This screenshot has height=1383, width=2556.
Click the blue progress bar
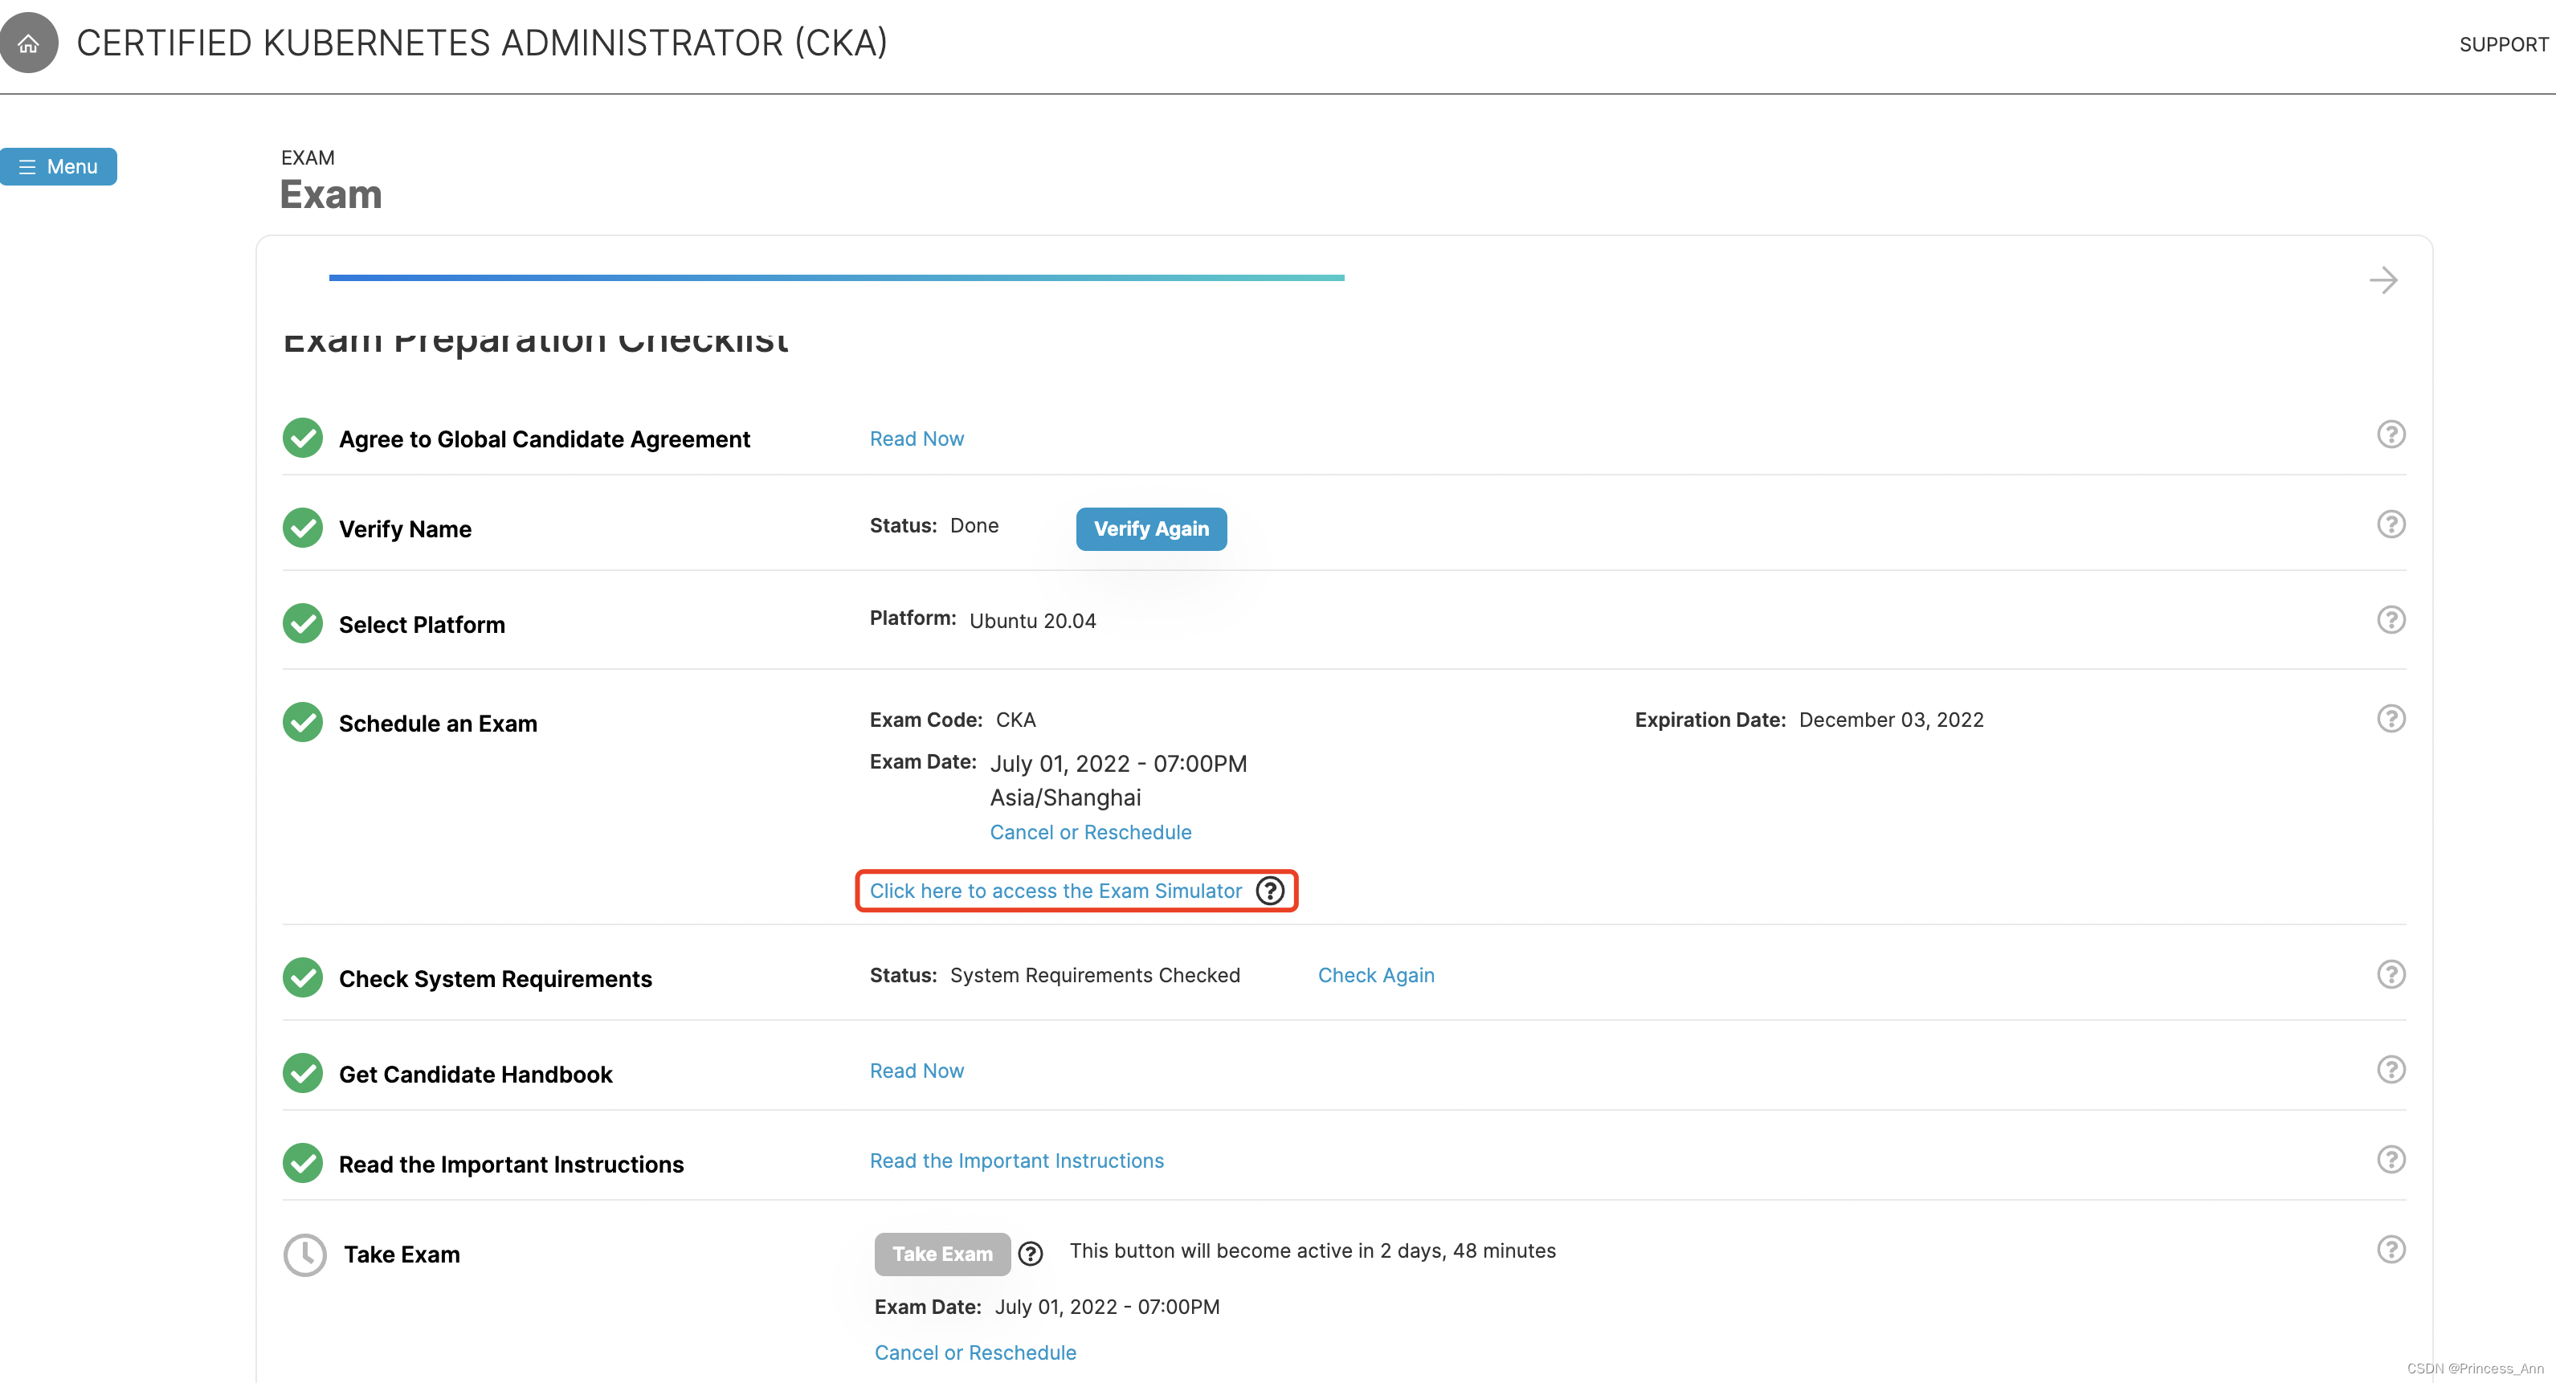(x=835, y=278)
